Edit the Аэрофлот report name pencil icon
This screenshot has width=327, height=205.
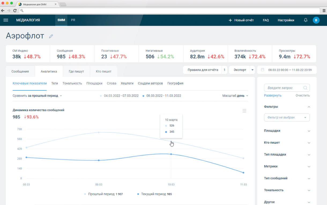click(x=51, y=36)
